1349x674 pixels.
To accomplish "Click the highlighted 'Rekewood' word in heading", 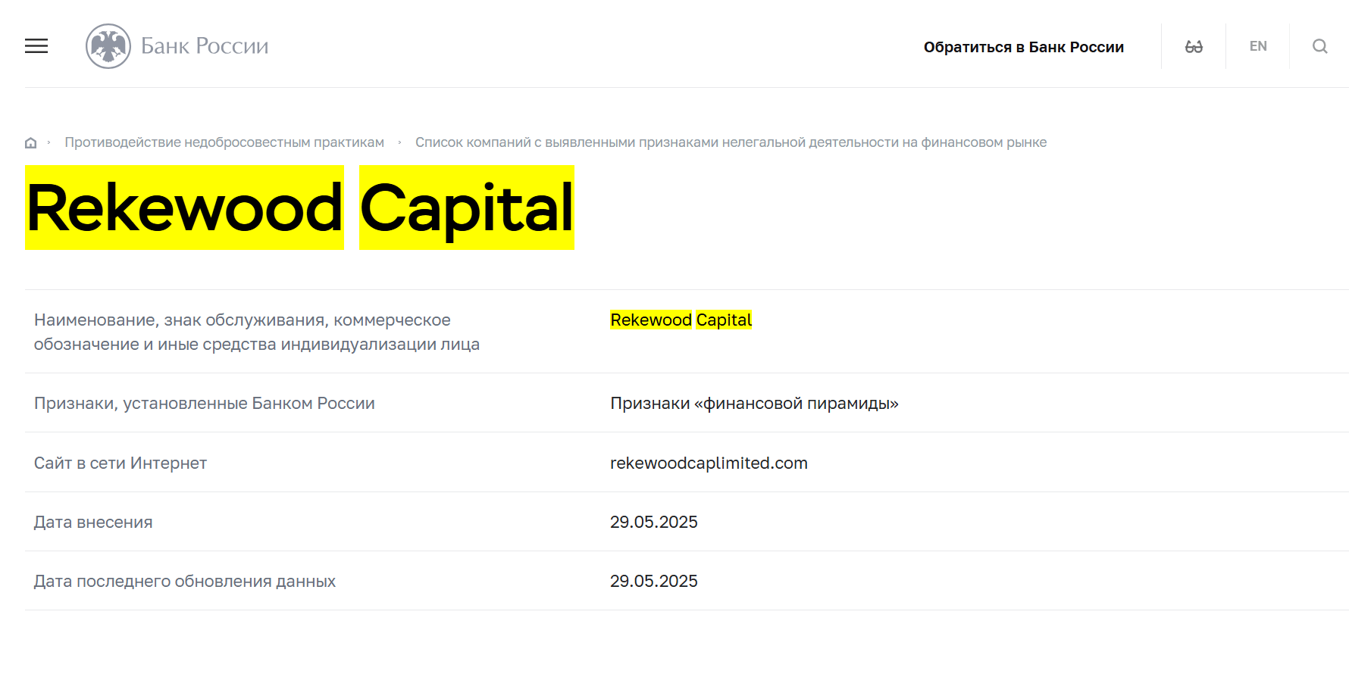I will (184, 208).
